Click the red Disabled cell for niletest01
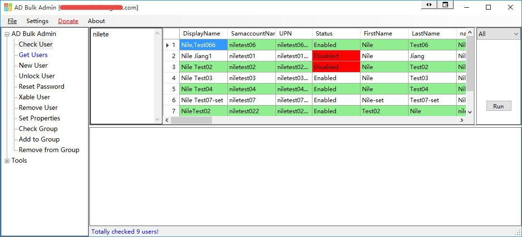This screenshot has height=237, width=522. (x=336, y=56)
